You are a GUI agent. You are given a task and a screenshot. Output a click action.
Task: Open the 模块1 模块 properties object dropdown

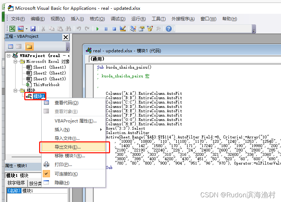coord(24,175)
